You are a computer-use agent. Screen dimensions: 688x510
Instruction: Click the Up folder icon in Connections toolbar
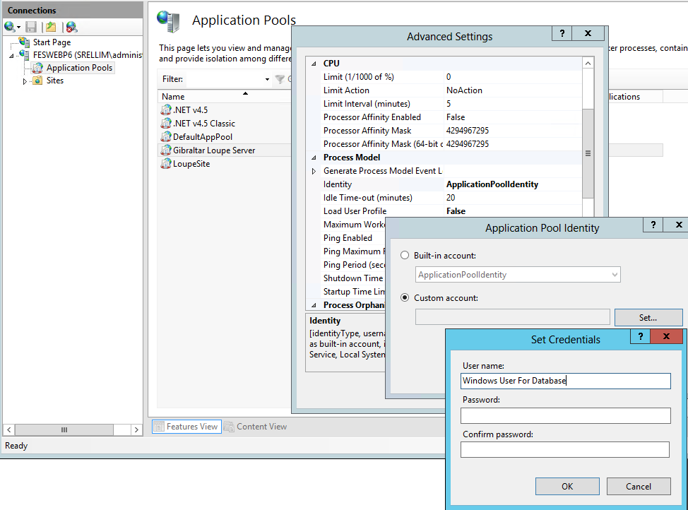coord(51,27)
